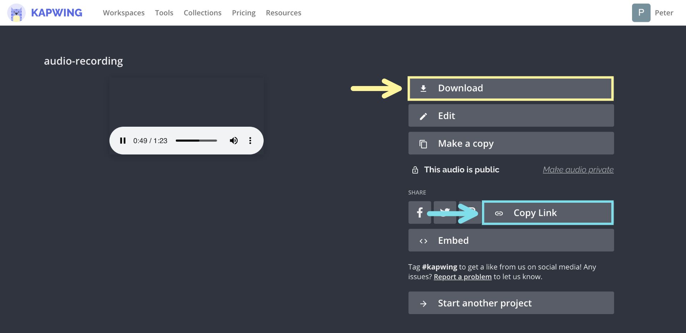Open Peter's profile avatar menu

tap(641, 13)
